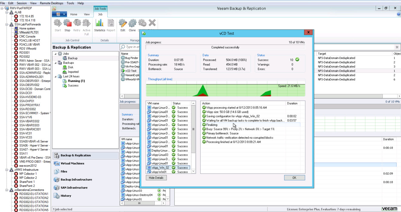This screenshot has width=401, height=212.
Task: Open the CMC Console connection
Action: pyautogui.click(x=27, y=36)
